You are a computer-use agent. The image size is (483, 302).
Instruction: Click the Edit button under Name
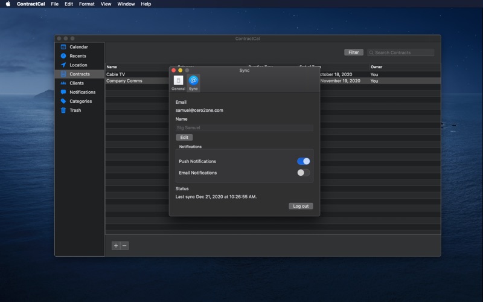pyautogui.click(x=184, y=138)
